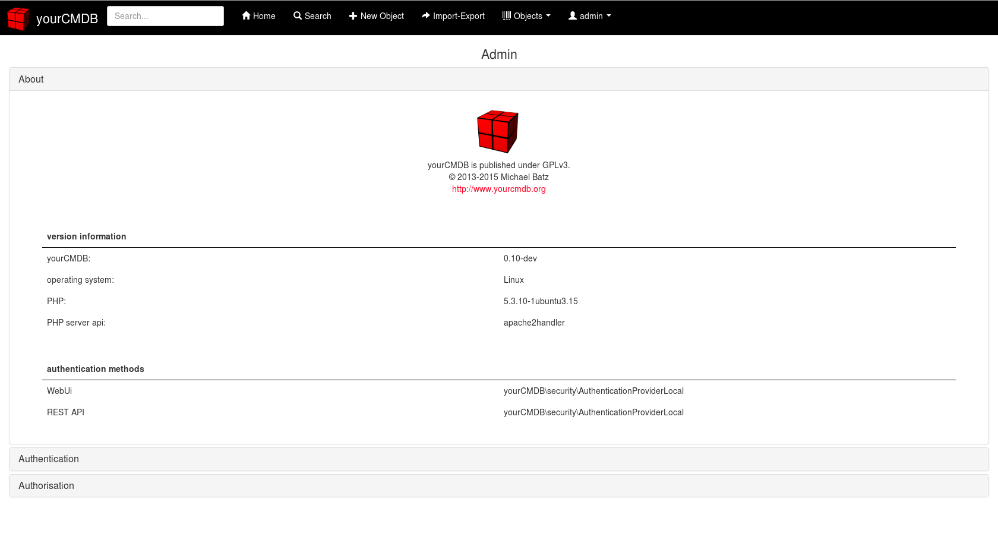
Task: Click the yourCMDB red cube logo
Action: coord(18,18)
